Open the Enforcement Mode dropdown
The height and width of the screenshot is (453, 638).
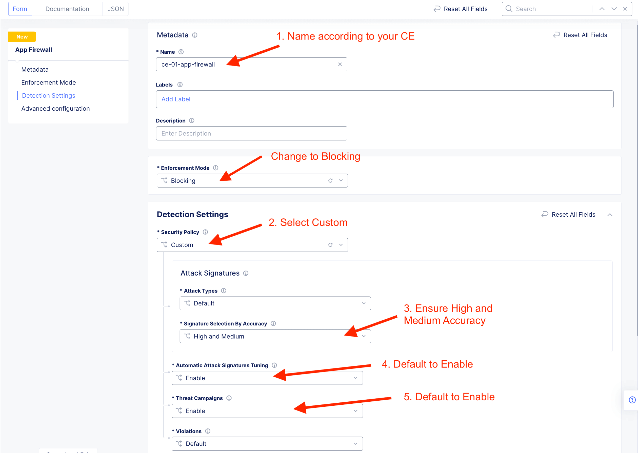point(341,181)
